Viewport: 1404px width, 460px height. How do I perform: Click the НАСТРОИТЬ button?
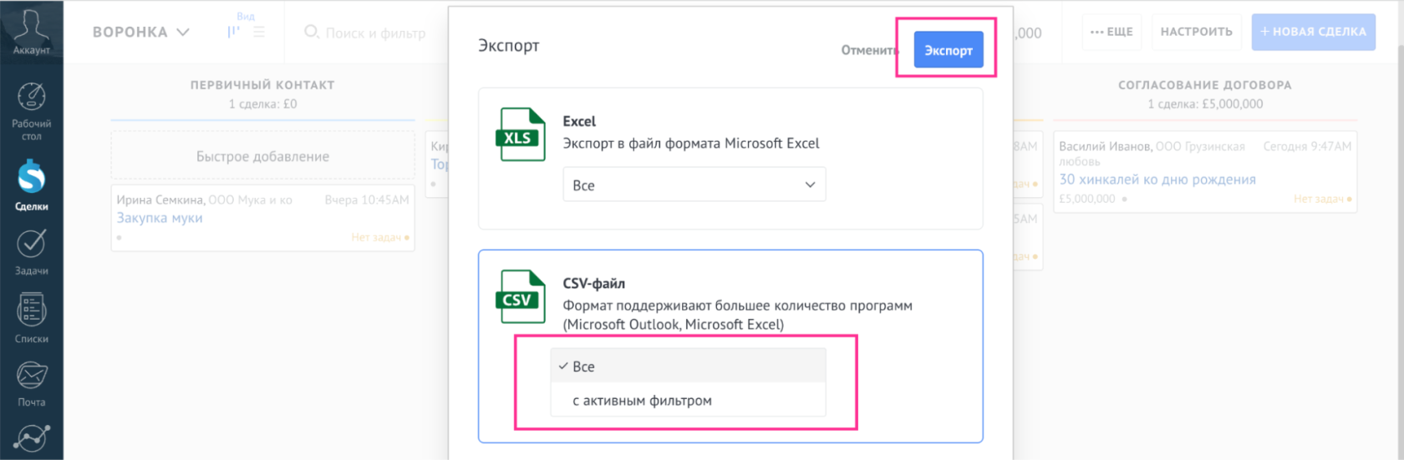click(1196, 32)
